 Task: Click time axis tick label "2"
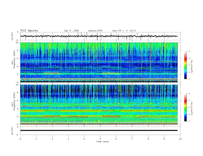point(52,139)
